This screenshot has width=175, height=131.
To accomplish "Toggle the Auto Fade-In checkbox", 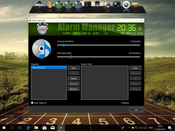I will [32, 103].
